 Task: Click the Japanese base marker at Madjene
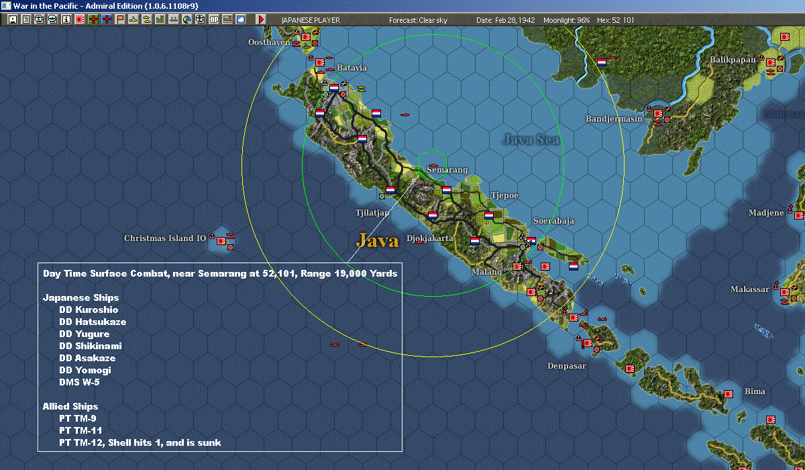[798, 215]
